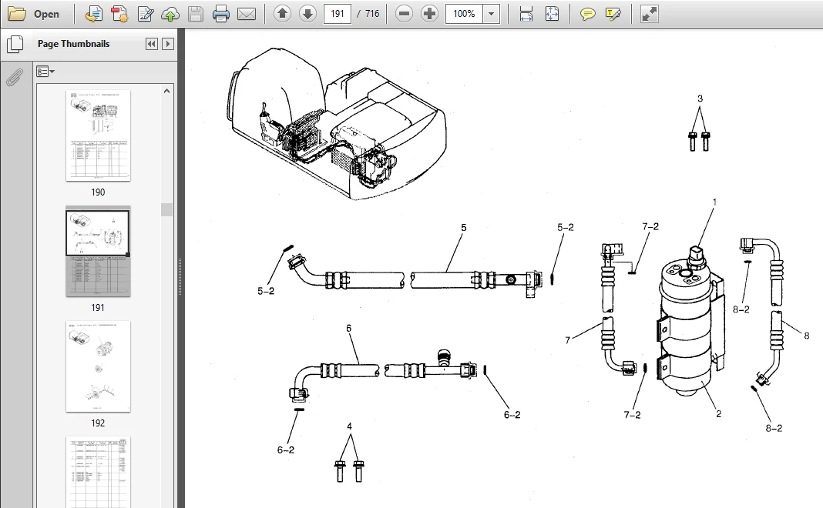Click part label 6 above lower hose
The height and width of the screenshot is (508, 823).
click(x=348, y=329)
